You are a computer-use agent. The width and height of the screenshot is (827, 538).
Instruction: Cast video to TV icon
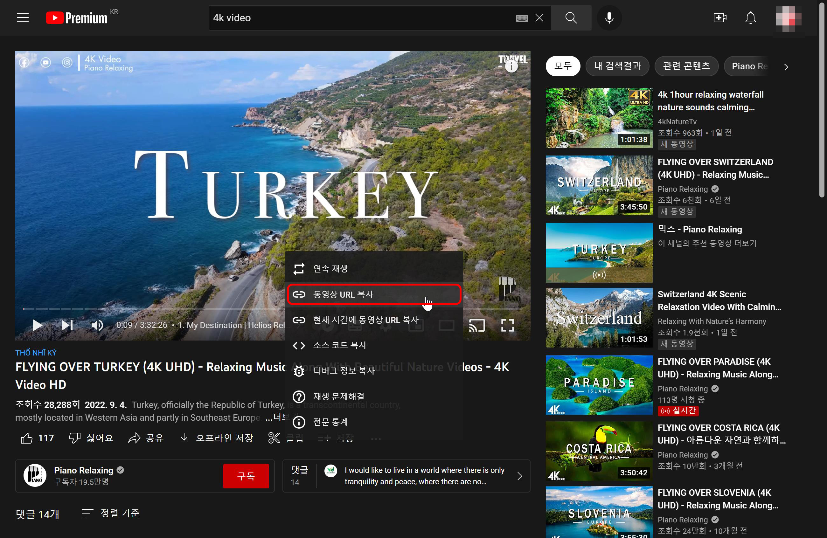pyautogui.click(x=477, y=325)
